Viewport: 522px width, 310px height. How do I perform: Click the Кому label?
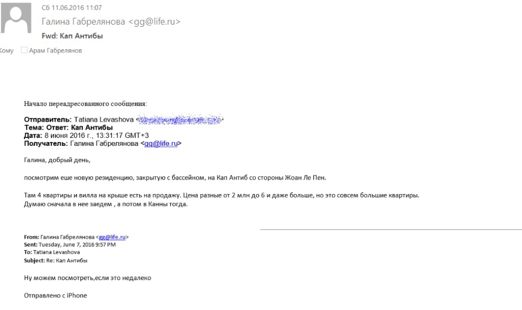click(7, 51)
